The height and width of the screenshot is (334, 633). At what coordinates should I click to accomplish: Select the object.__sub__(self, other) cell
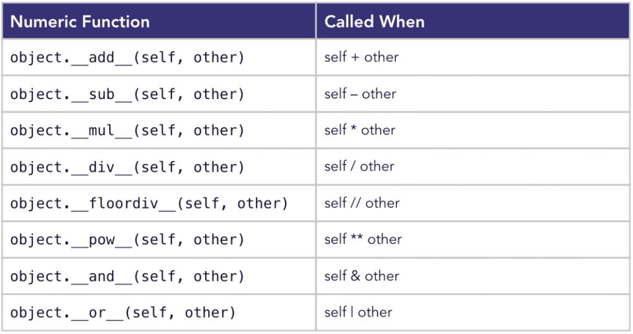(x=128, y=94)
